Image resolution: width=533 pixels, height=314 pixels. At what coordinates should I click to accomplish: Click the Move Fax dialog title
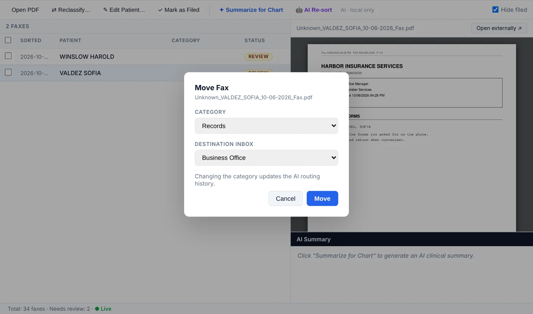(212, 88)
